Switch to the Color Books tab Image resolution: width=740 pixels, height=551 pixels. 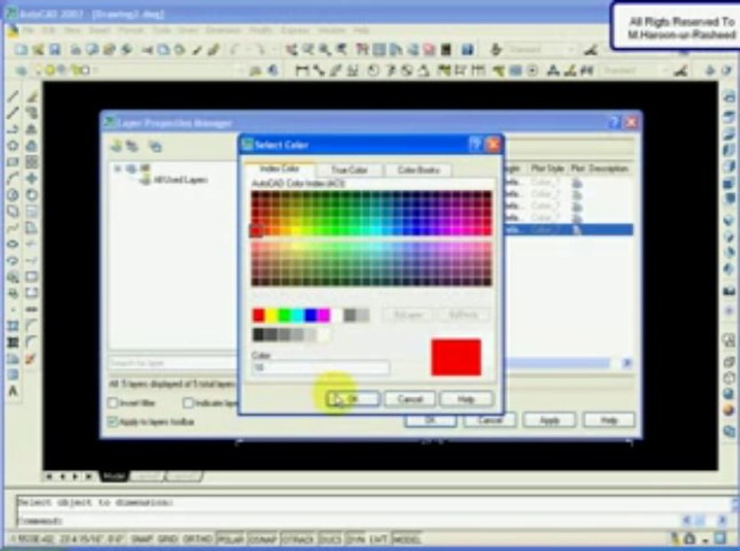pos(418,170)
